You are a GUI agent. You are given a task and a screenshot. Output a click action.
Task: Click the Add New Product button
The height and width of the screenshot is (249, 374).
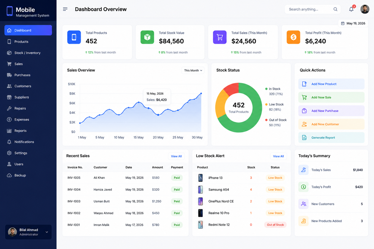coord(331,84)
